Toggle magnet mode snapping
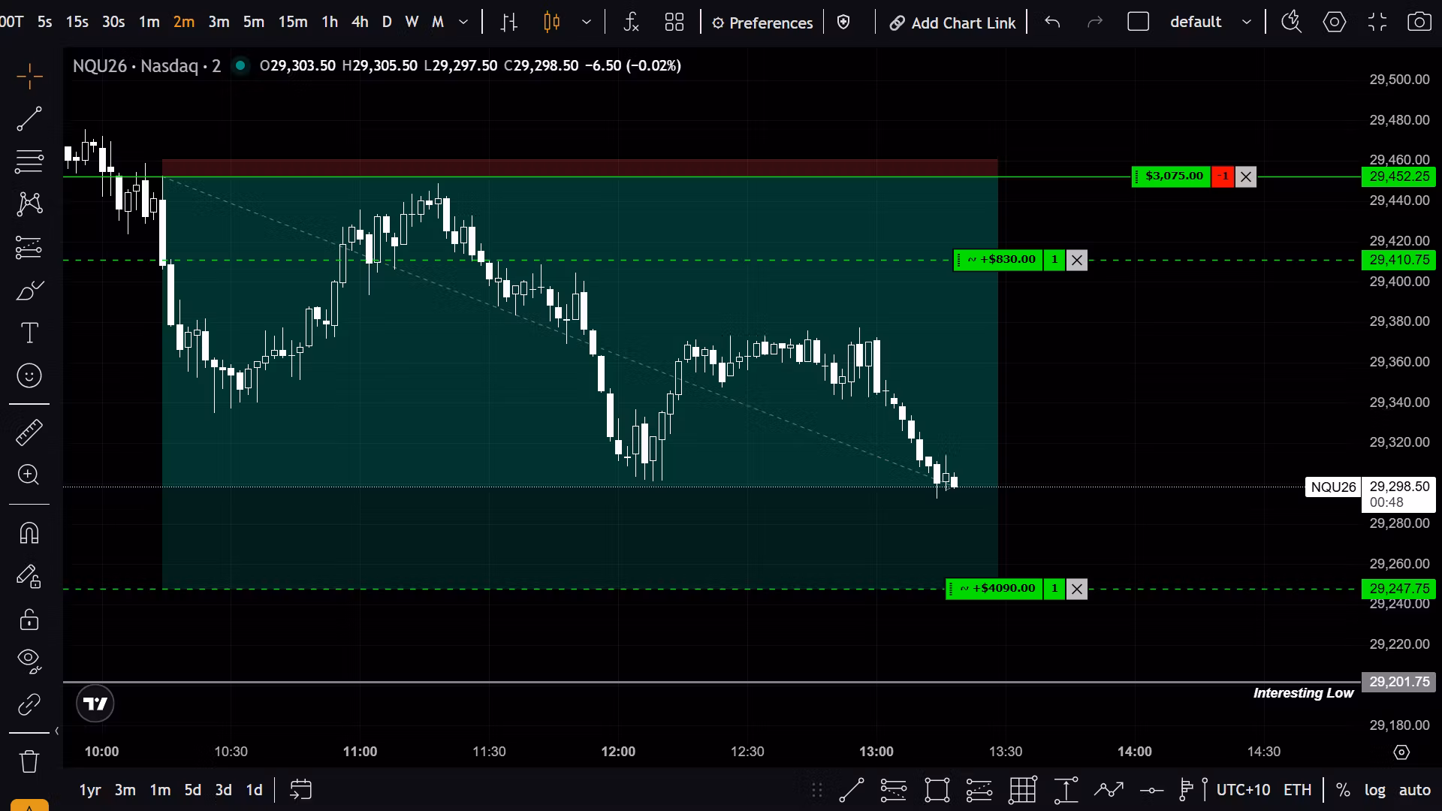This screenshot has height=811, width=1442. (29, 533)
